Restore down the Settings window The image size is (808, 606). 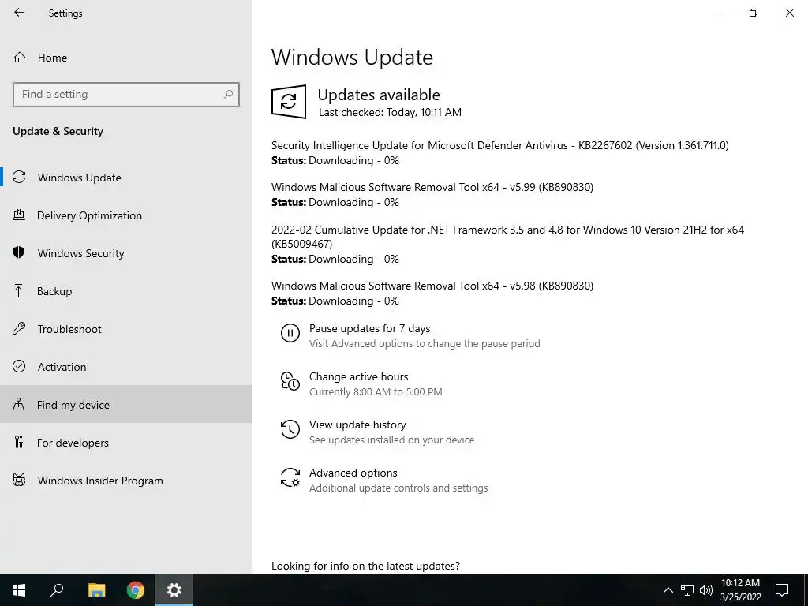754,13
